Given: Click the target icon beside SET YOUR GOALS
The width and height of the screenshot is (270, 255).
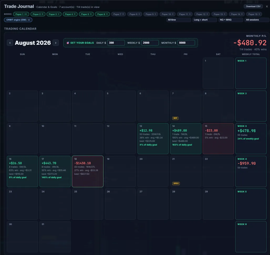Looking at the screenshot, I should click(x=68, y=43).
